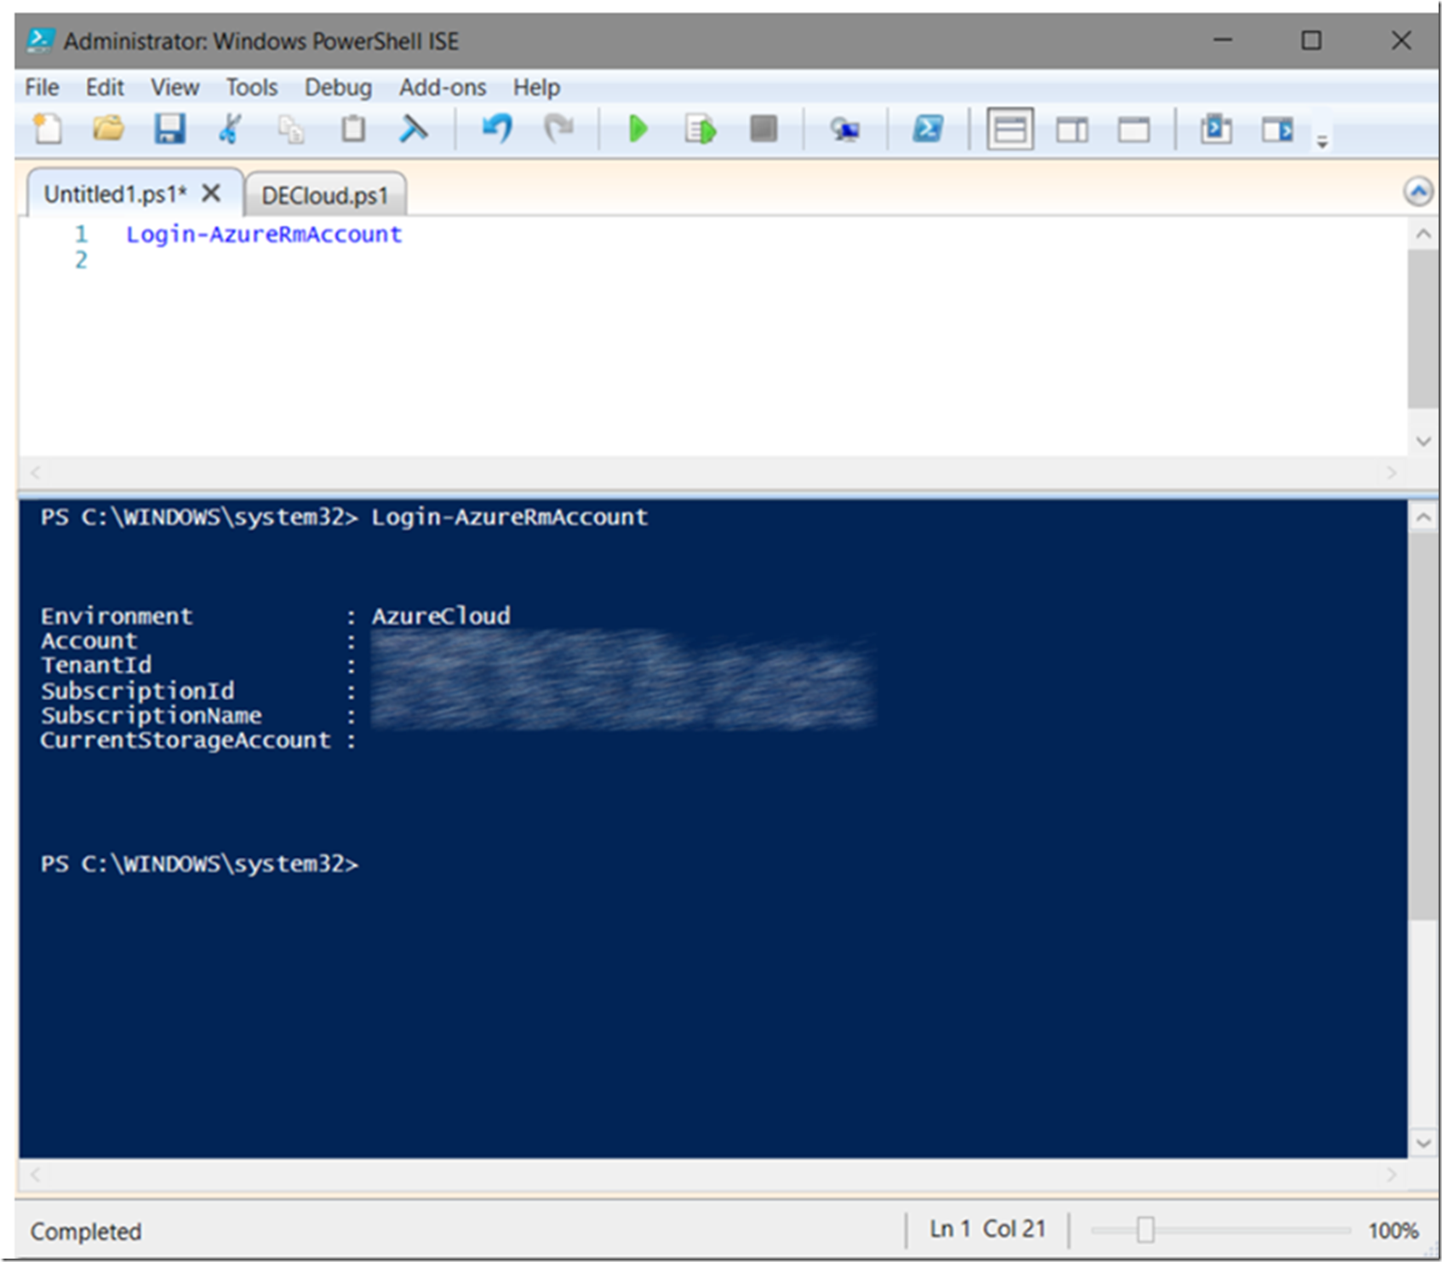Screen dimensions: 1442x1262
Task: Show script pane on top layout
Action: [x=1010, y=129]
